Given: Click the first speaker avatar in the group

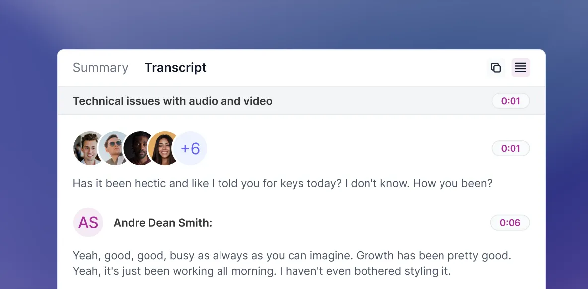Looking at the screenshot, I should (x=87, y=148).
